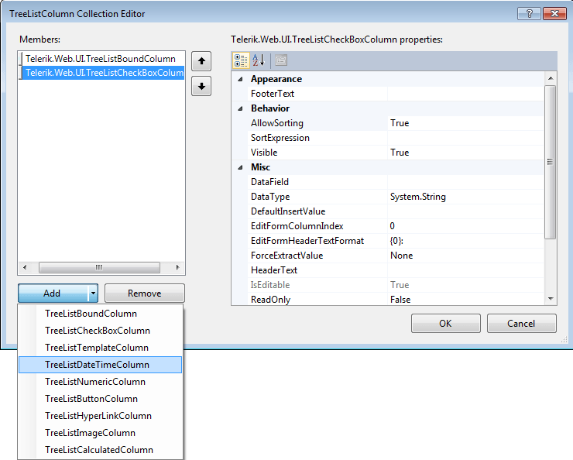Collapse the Appearance category
The image size is (573, 460).
click(240, 79)
